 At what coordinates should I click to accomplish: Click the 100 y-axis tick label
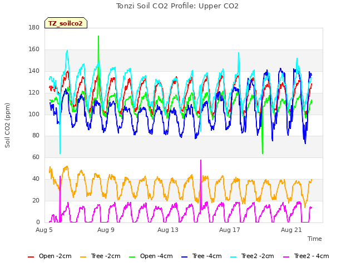click(34, 114)
